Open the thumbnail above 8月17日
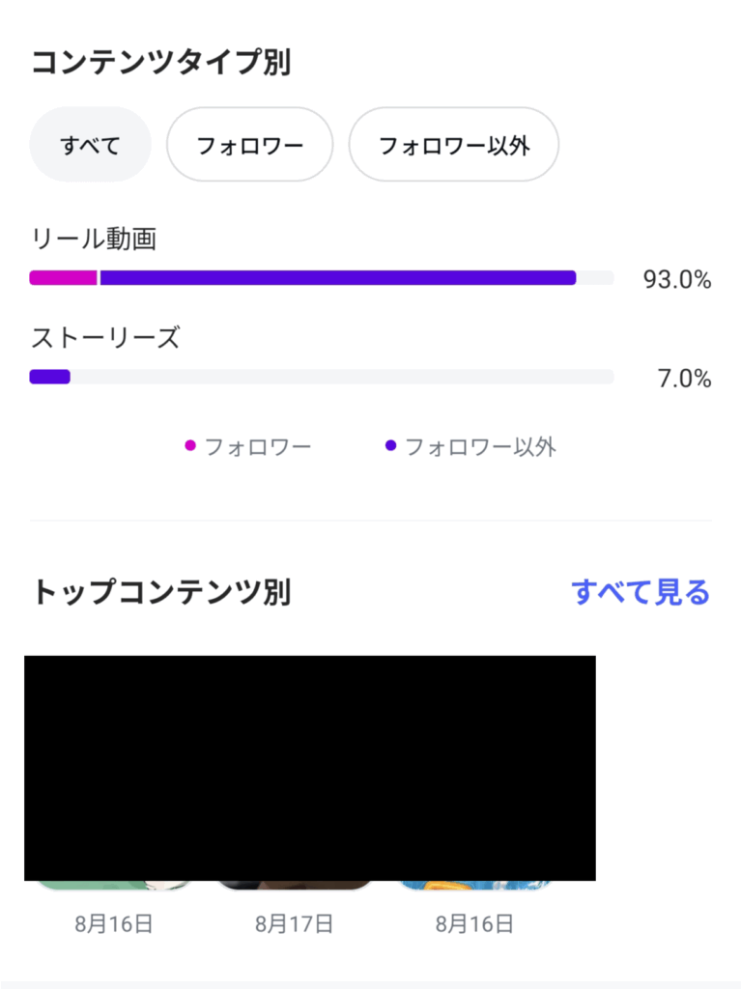741x989 pixels. [x=294, y=884]
